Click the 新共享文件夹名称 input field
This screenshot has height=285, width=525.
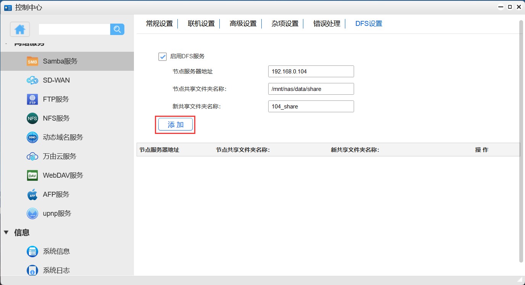coord(311,107)
